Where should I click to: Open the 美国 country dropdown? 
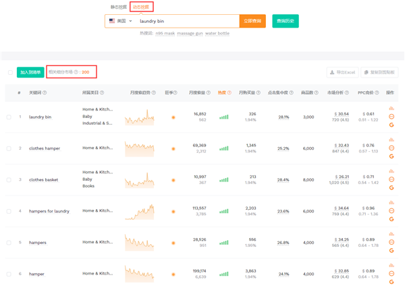click(120, 21)
